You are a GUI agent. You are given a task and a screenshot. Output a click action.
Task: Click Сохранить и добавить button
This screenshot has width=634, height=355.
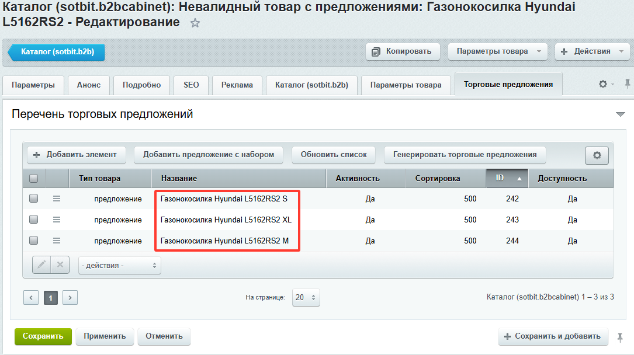[553, 336]
